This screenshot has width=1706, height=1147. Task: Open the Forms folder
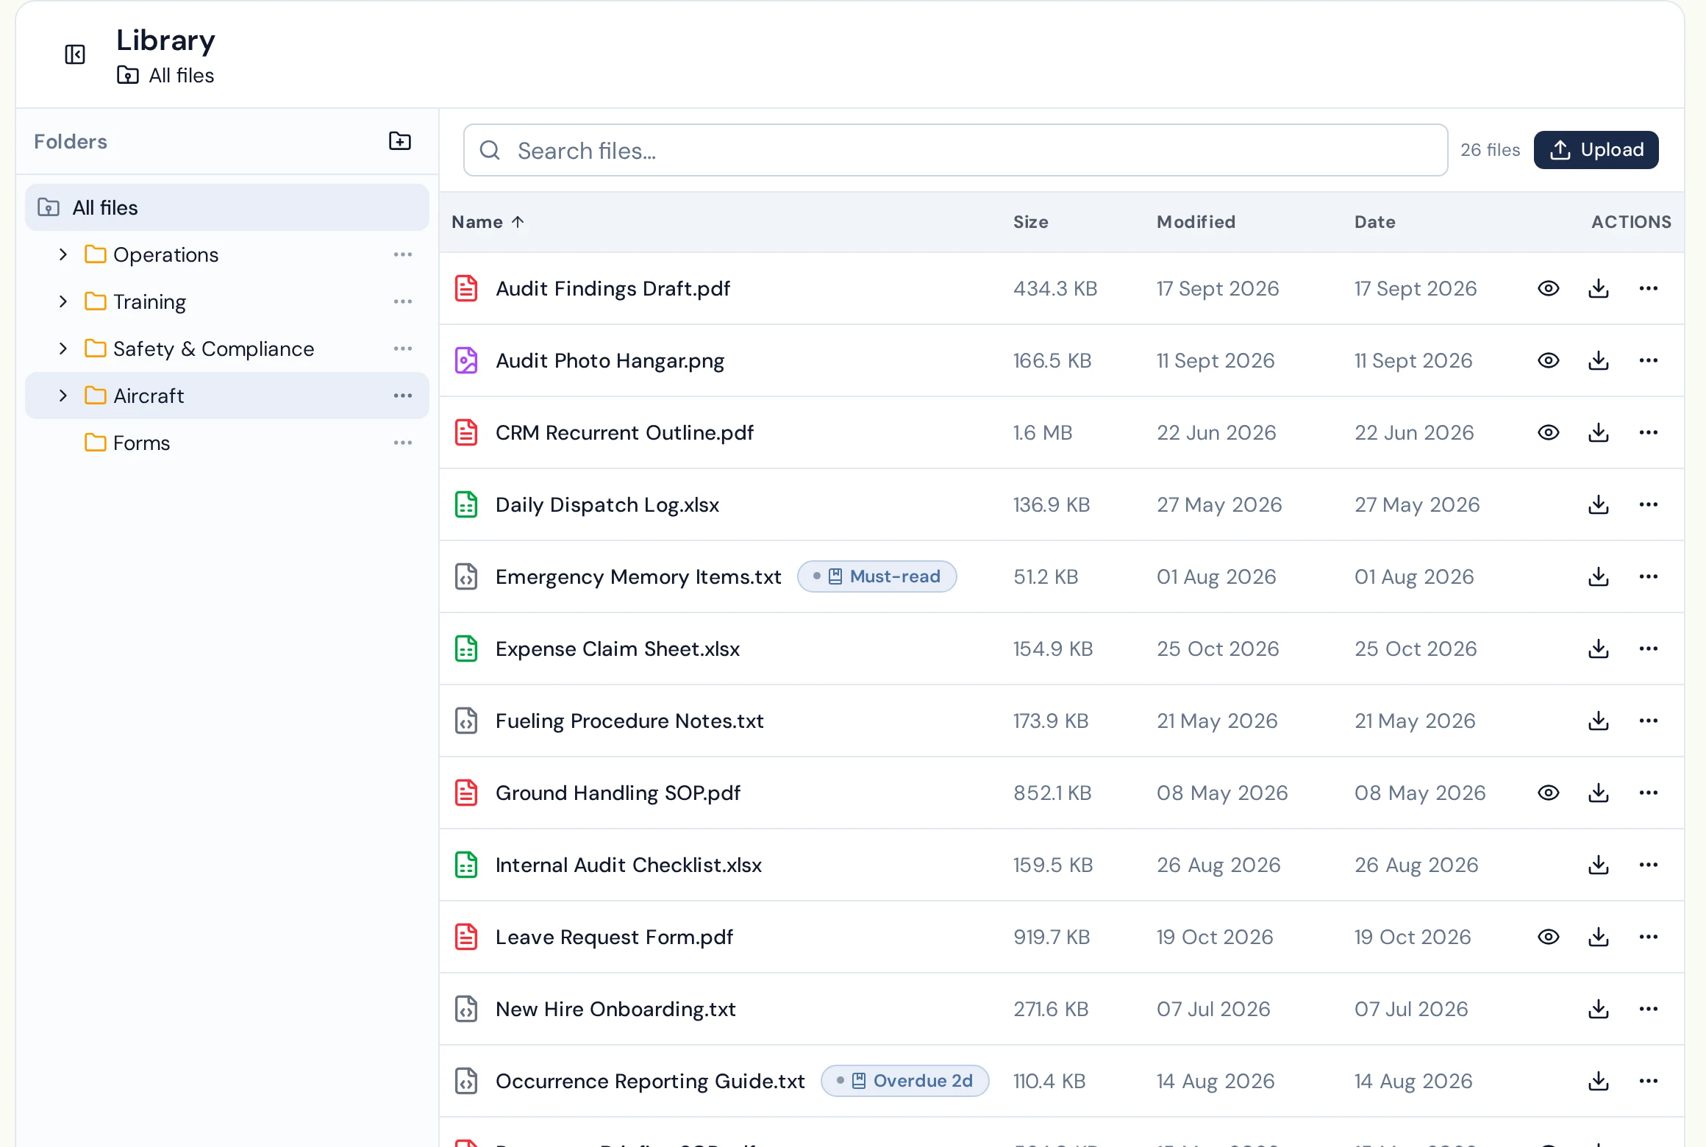(x=227, y=443)
